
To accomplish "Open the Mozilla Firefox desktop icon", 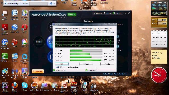I will [x=15, y=87].
